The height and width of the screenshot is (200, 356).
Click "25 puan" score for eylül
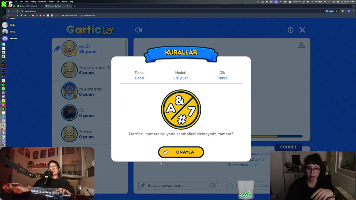(x=88, y=52)
